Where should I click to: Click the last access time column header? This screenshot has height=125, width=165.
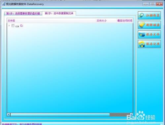(x=125, y=21)
